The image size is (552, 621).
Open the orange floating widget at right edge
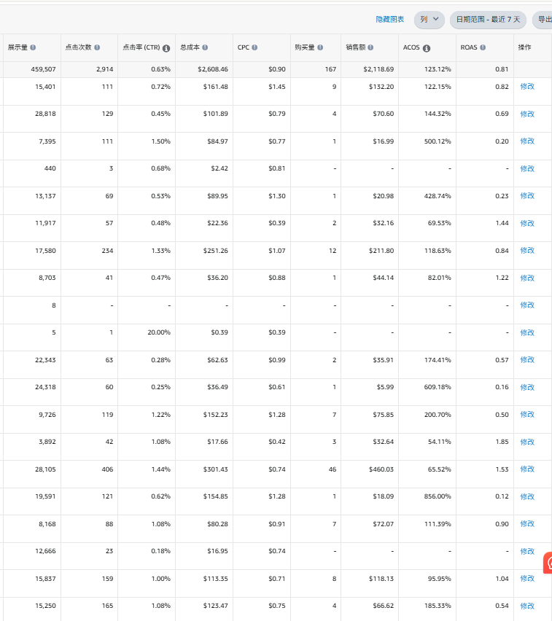pos(547,563)
